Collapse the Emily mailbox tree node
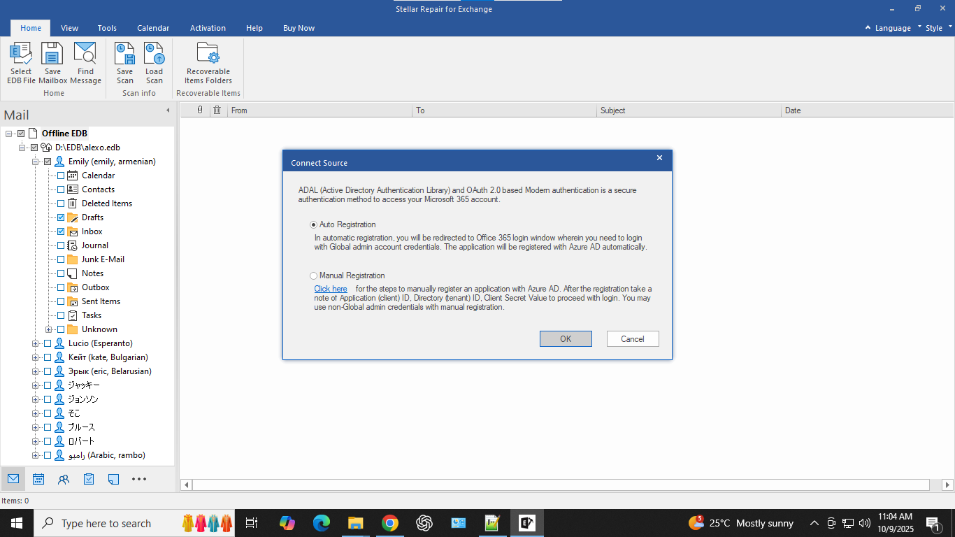Viewport: 955px width, 537px height. [x=35, y=162]
